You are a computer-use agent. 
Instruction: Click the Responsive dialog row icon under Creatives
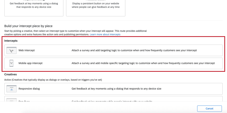click(x=11, y=89)
